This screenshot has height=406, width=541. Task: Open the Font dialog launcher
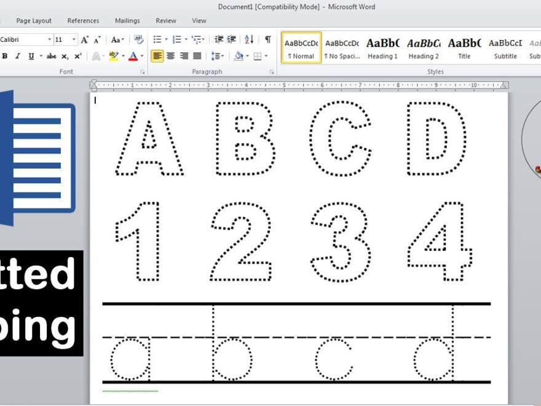[x=142, y=72]
